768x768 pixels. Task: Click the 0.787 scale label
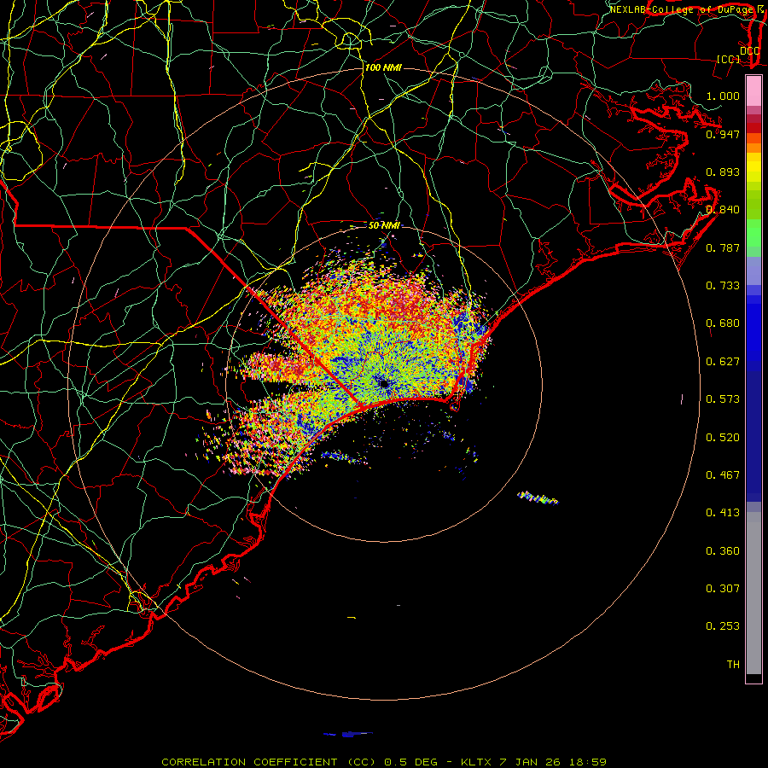(723, 247)
